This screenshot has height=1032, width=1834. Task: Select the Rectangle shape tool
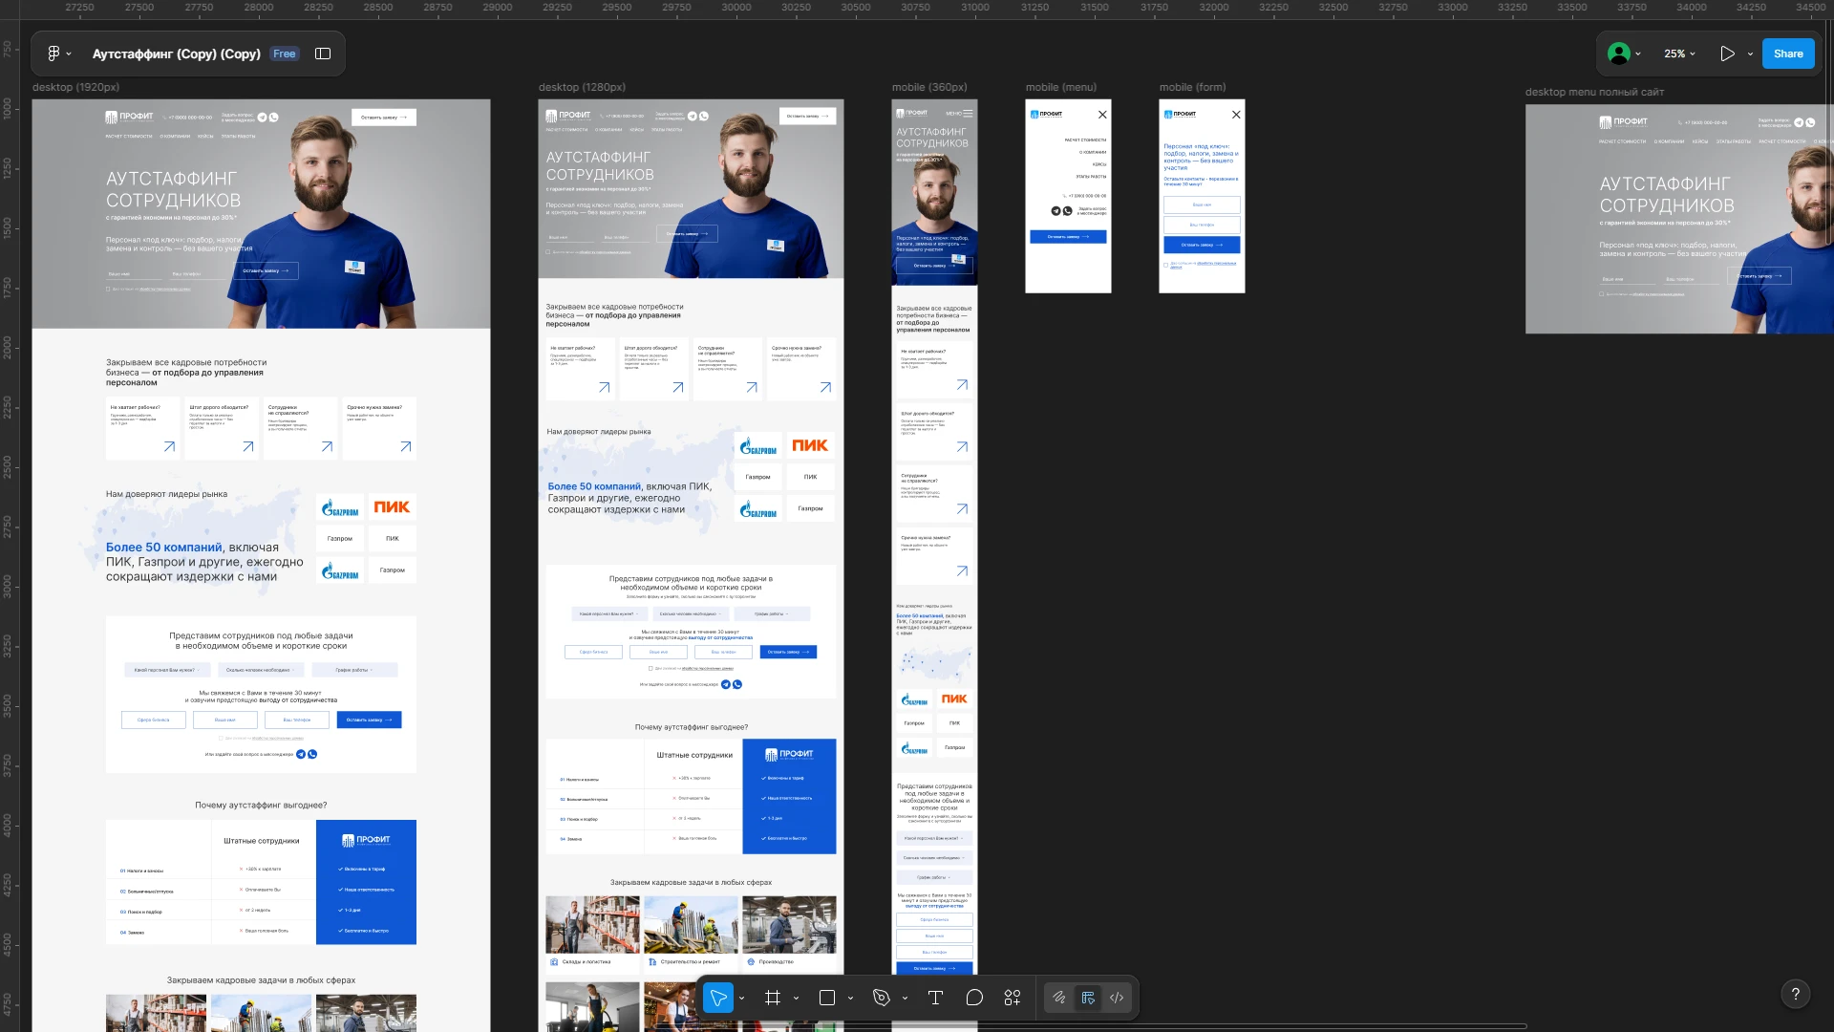click(x=827, y=998)
